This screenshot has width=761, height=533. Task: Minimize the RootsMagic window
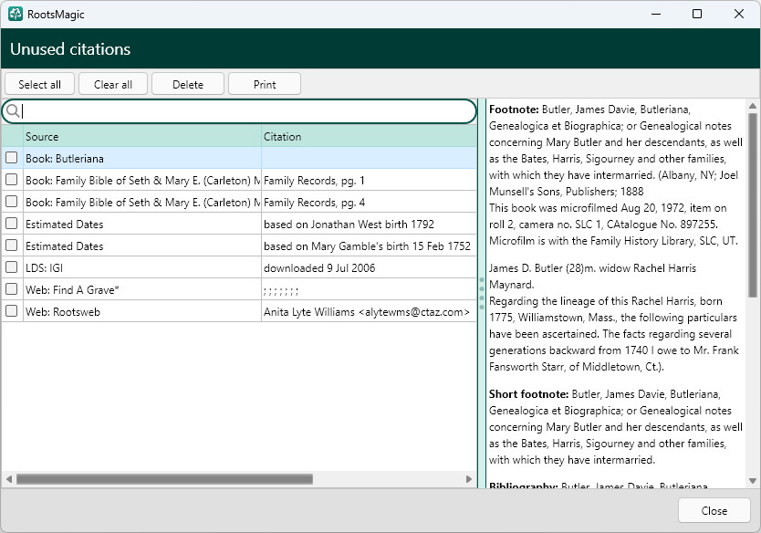click(656, 14)
